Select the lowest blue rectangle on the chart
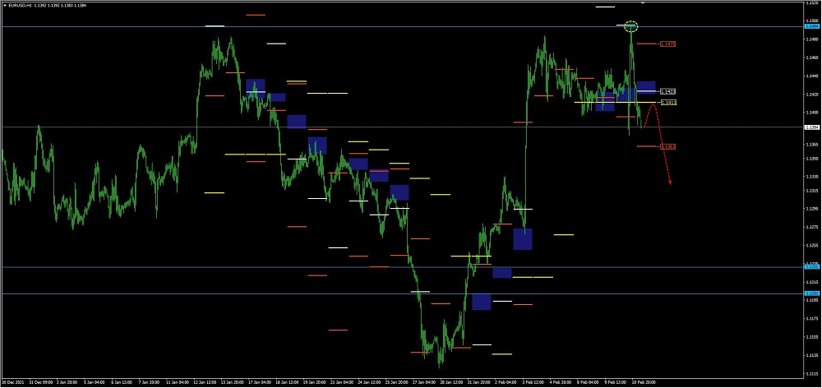 [x=482, y=302]
